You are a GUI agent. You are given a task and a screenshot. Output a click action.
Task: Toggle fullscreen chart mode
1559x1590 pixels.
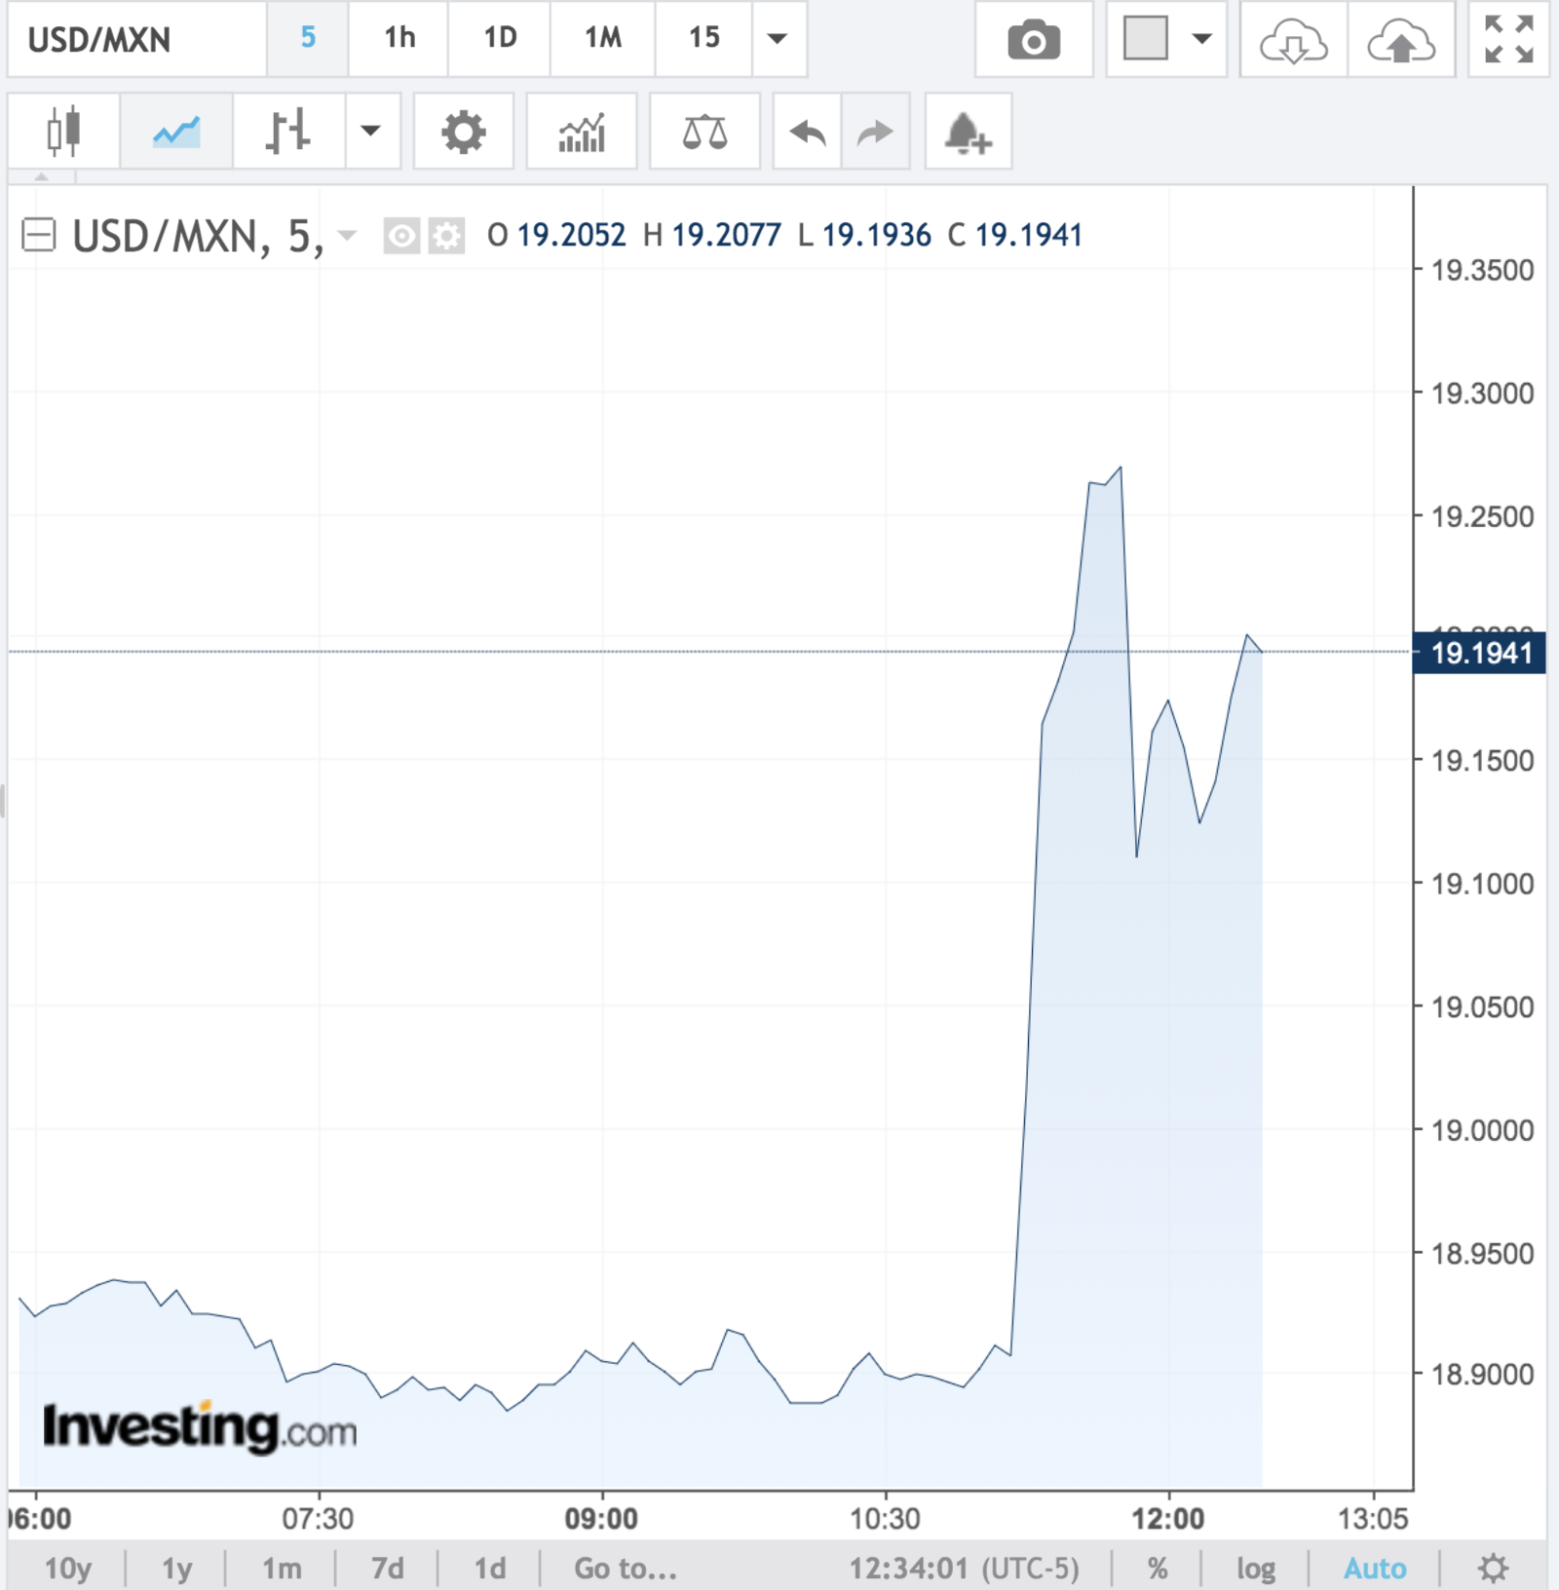[1508, 41]
